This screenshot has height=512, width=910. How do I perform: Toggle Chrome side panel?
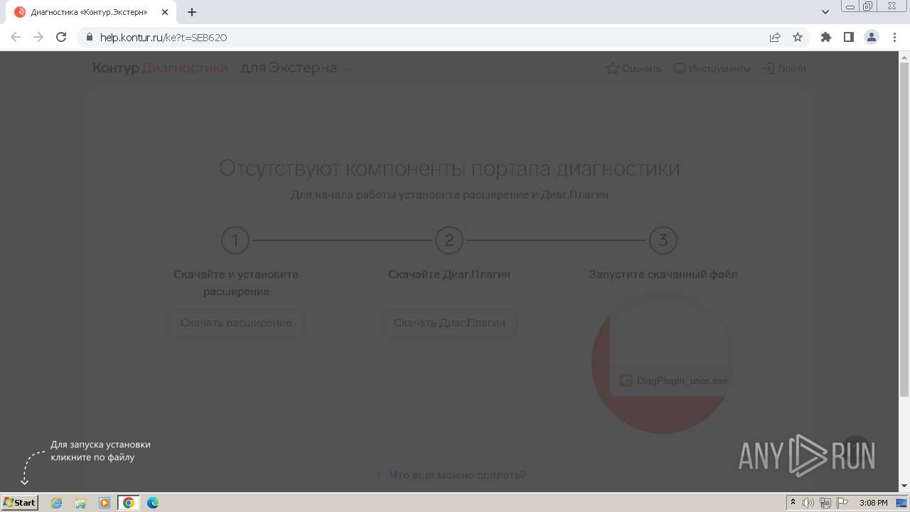848,37
